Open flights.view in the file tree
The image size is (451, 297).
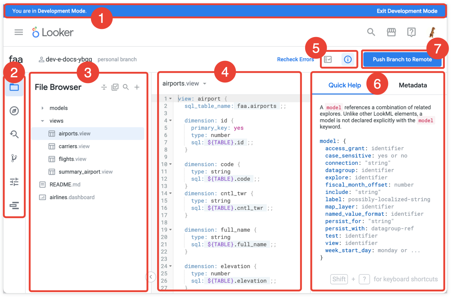point(72,159)
